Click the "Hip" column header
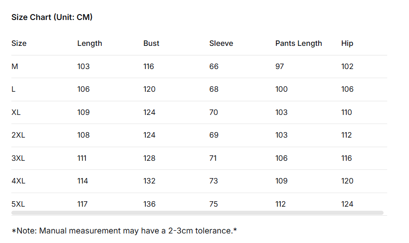This screenshot has width=409, height=243. click(347, 44)
